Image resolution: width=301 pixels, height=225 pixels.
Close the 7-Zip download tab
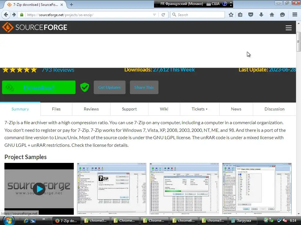coord(62,5)
